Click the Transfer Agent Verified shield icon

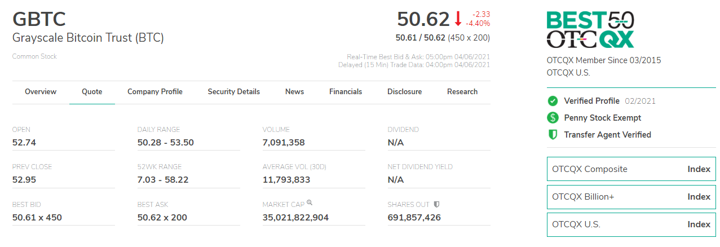pos(553,135)
